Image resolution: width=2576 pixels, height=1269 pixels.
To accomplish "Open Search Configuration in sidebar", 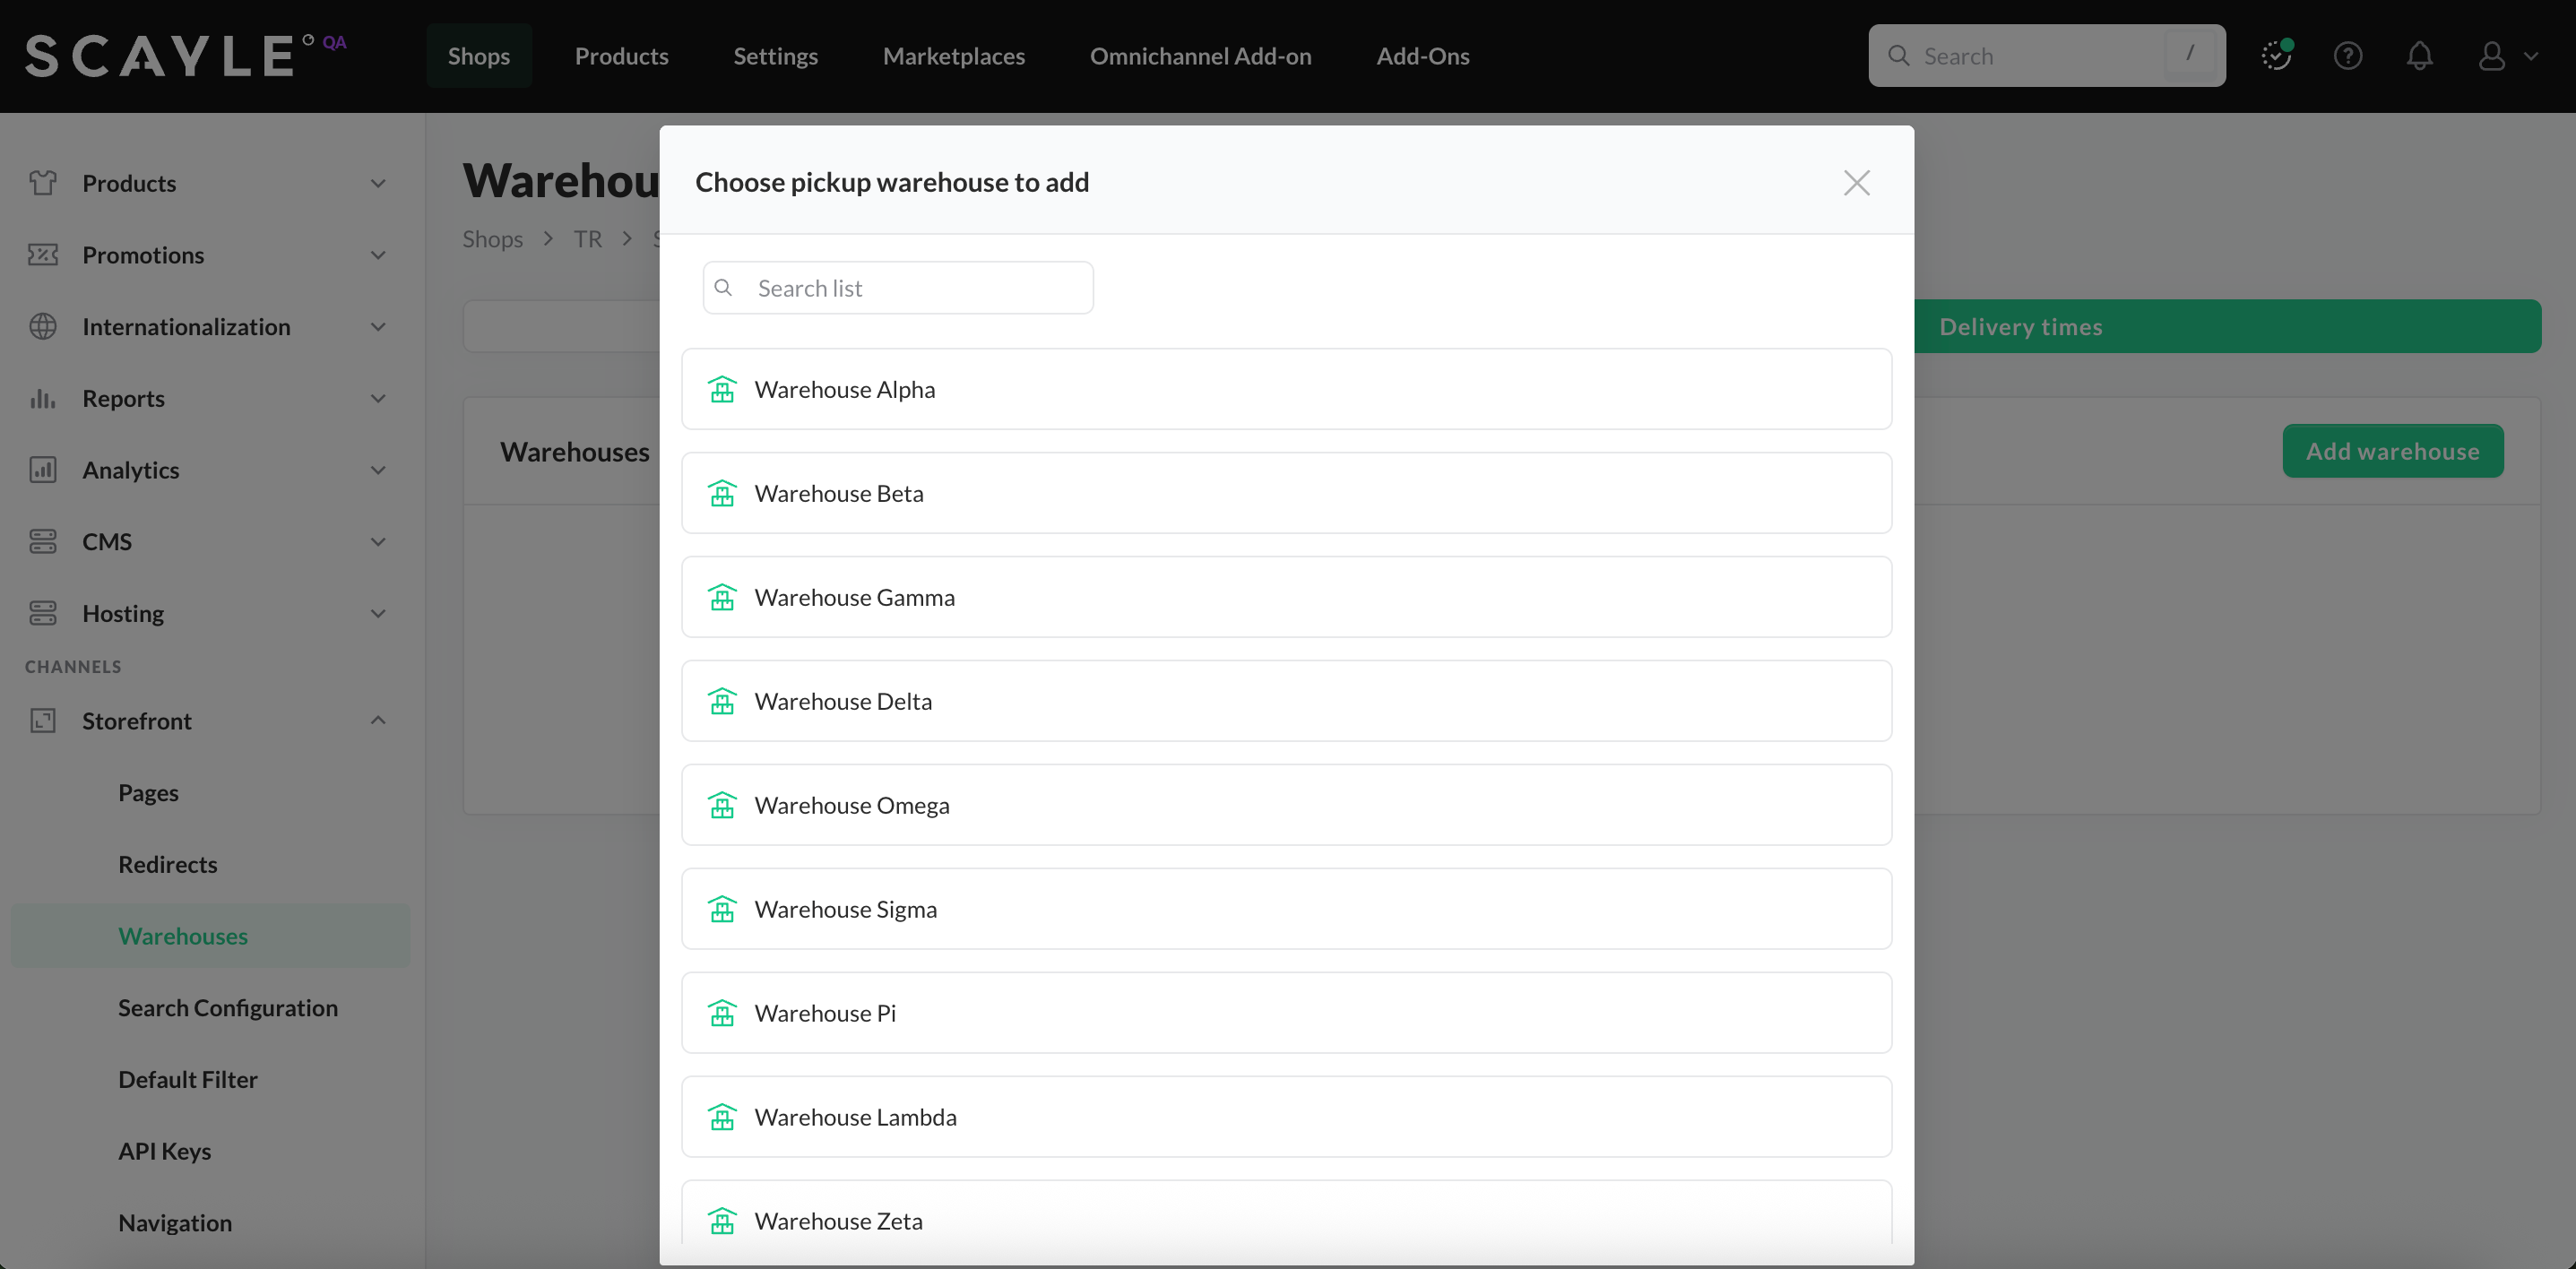I will click(228, 1008).
